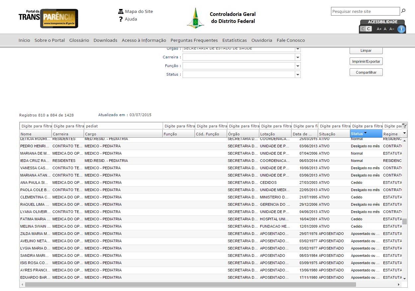Click the horizontal scrollbar of the table
Viewport: 415px width, 291px height.
tap(190, 285)
